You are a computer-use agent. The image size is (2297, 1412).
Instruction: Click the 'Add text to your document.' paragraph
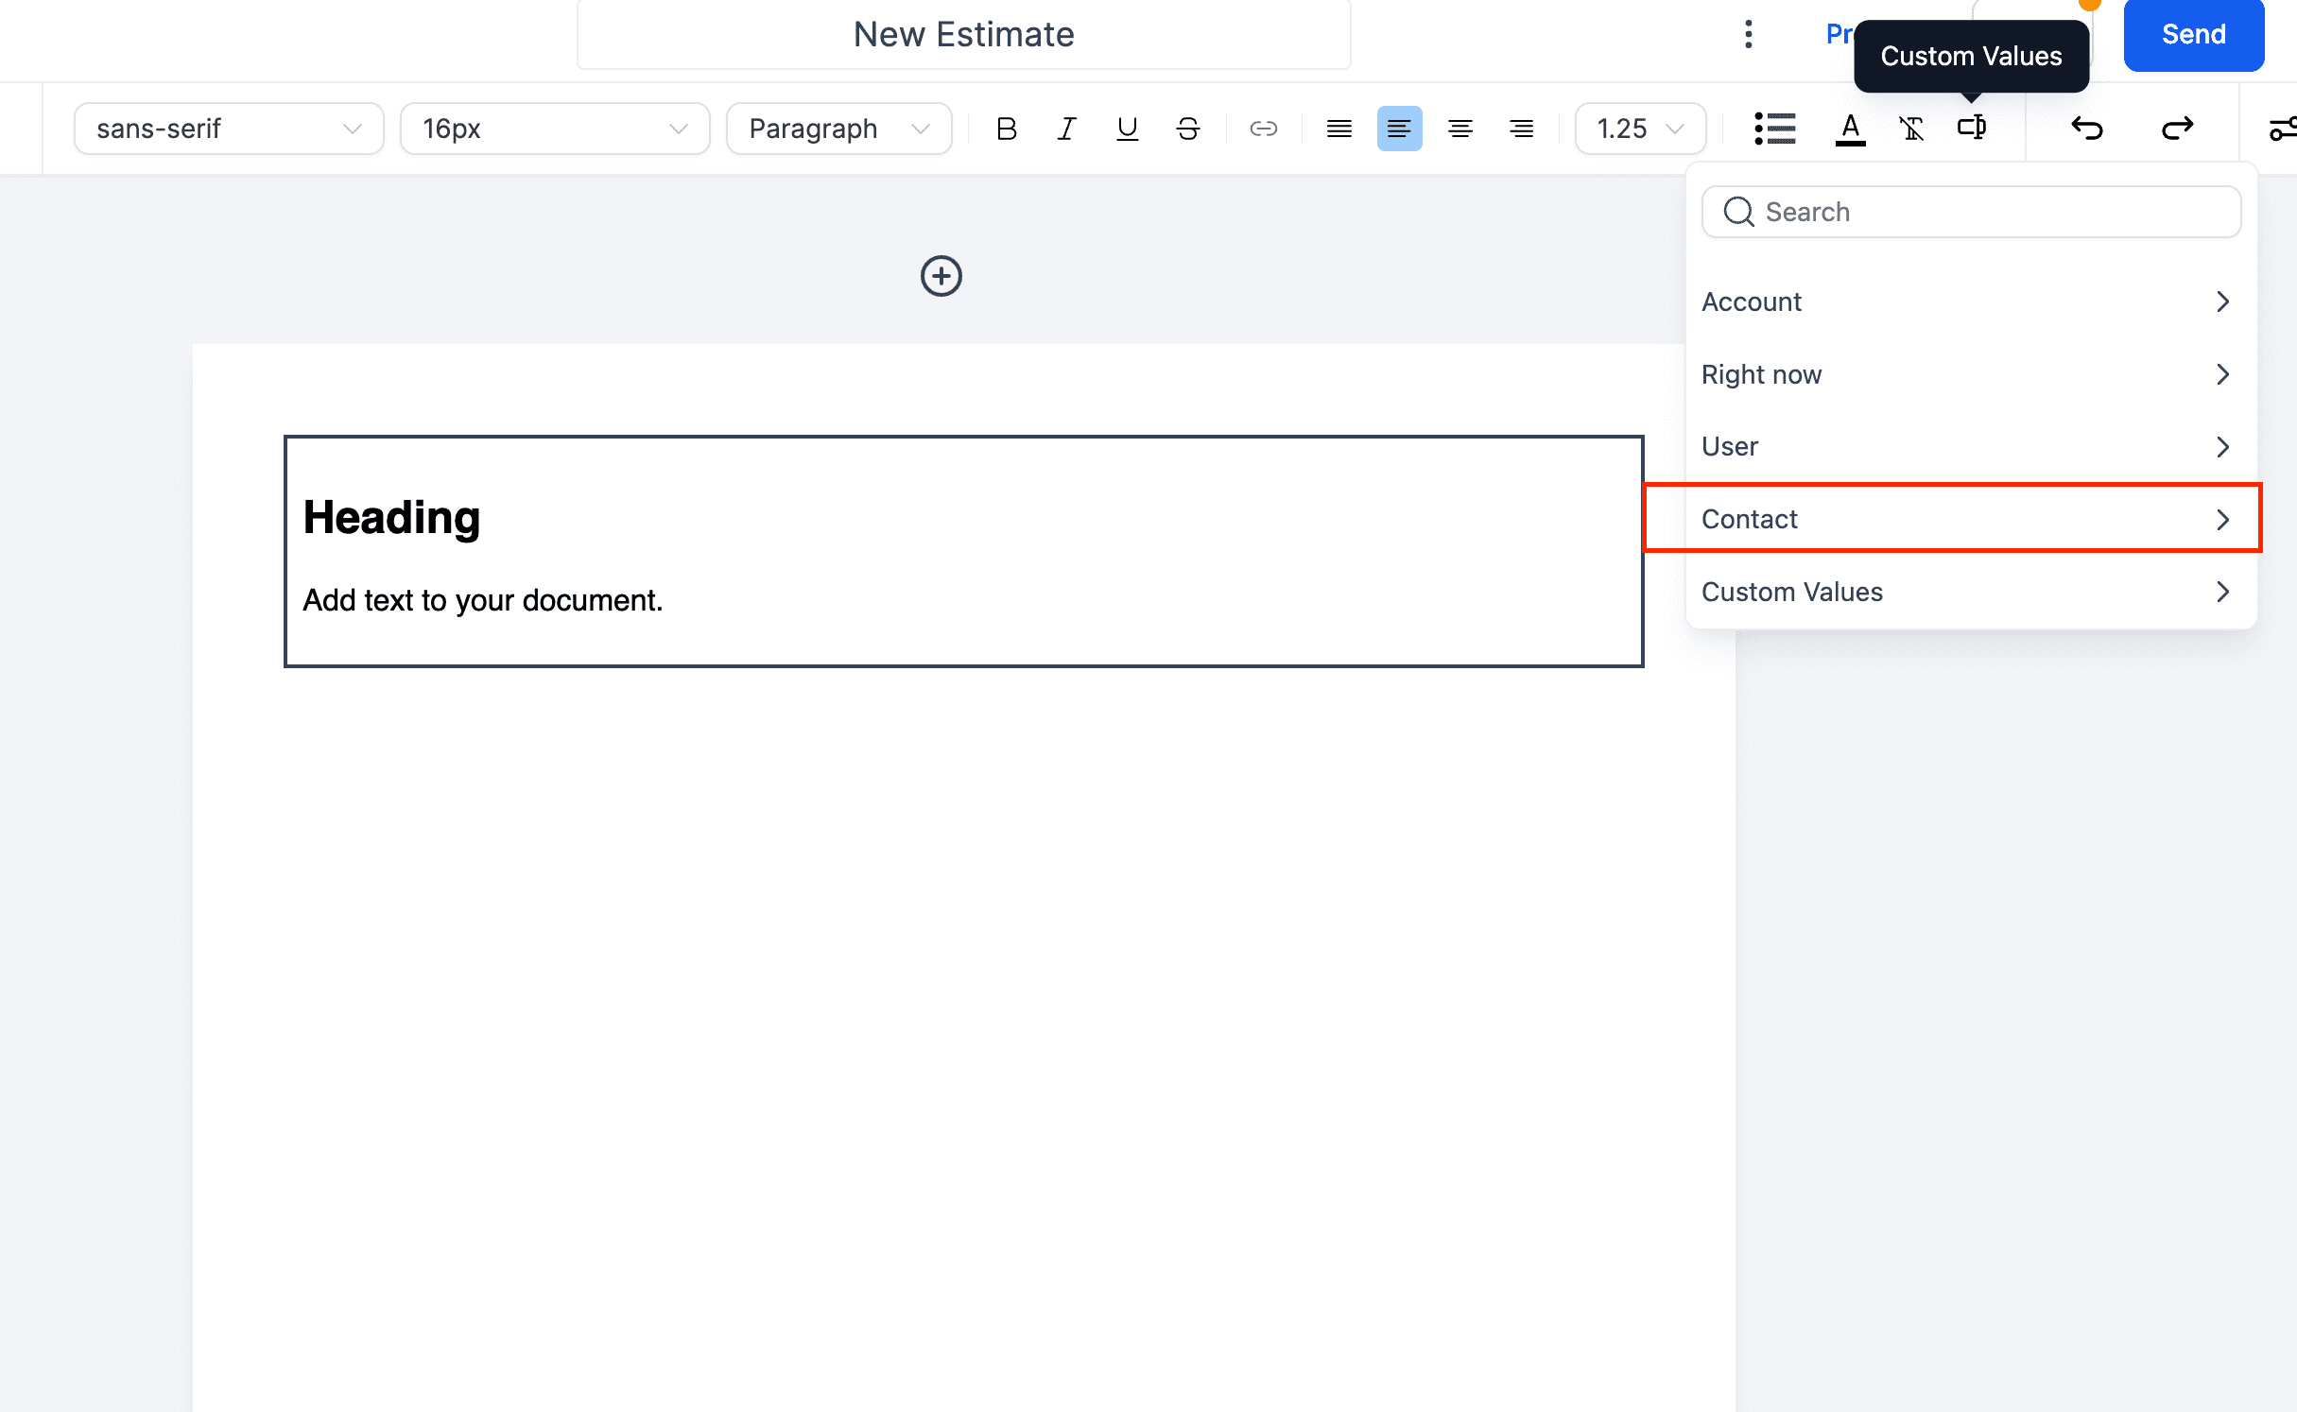pyautogui.click(x=483, y=600)
